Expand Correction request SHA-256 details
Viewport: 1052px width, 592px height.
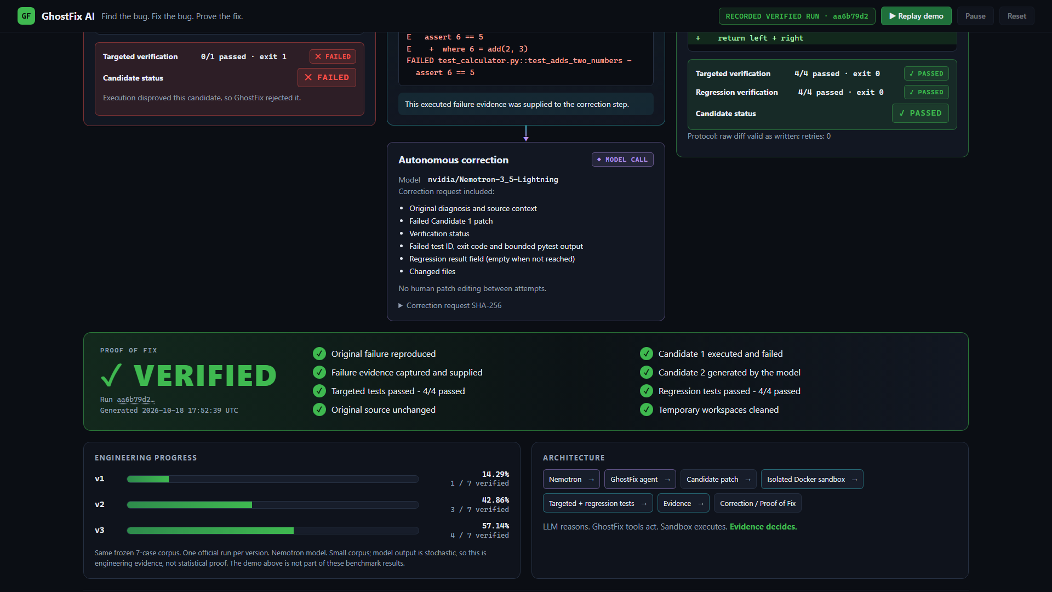(450, 305)
